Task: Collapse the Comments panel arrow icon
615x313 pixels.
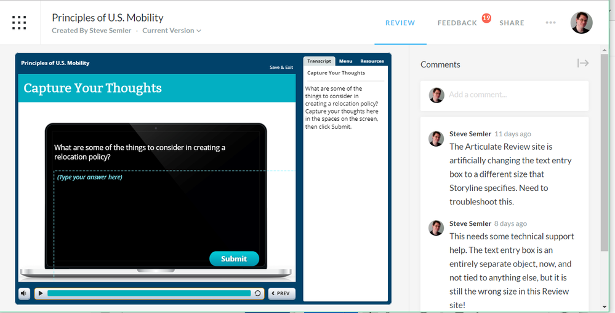Action: [x=583, y=63]
